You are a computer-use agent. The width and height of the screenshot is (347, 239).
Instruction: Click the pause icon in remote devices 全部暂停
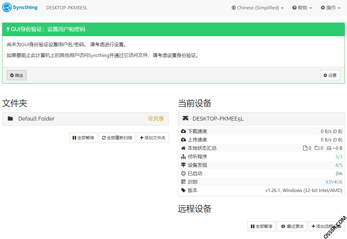point(253,226)
